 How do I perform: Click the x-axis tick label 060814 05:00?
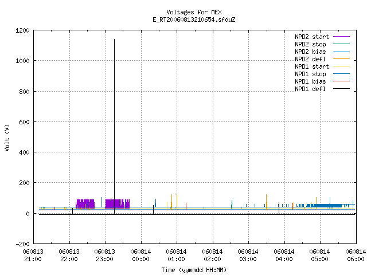pyautogui.click(x=319, y=256)
